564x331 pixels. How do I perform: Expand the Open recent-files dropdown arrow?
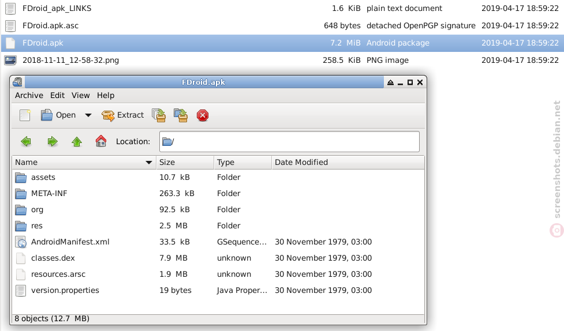88,115
